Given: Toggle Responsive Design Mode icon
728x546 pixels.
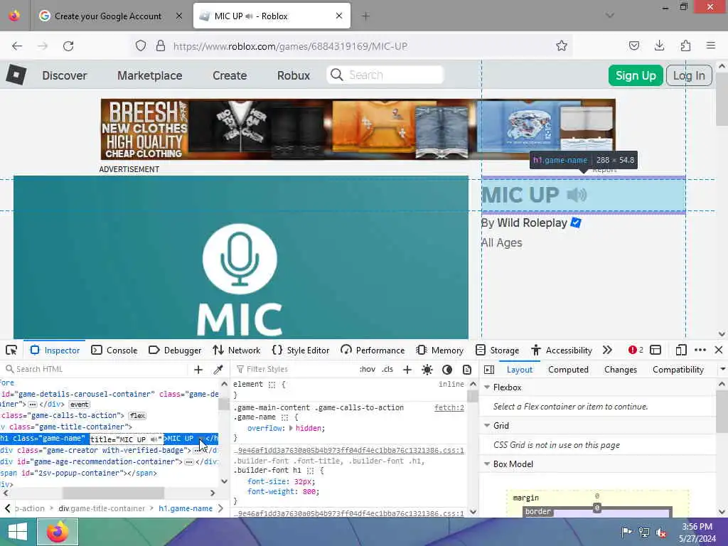Looking at the screenshot, I should [680, 350].
